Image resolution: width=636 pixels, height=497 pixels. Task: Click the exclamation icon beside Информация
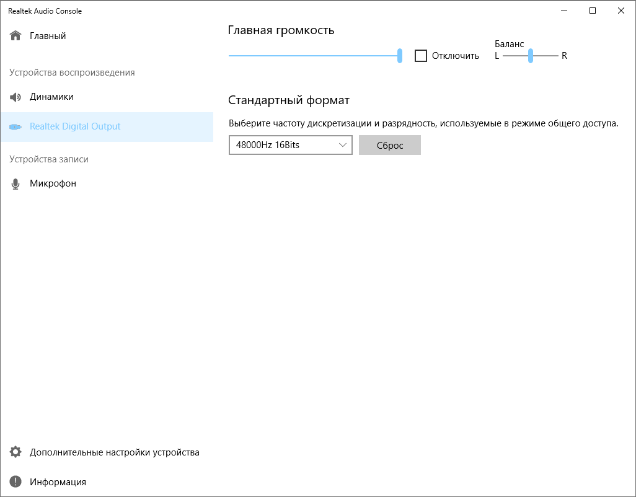click(15, 482)
